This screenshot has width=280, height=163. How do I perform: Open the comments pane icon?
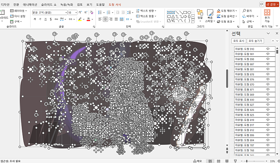tap(261, 4)
